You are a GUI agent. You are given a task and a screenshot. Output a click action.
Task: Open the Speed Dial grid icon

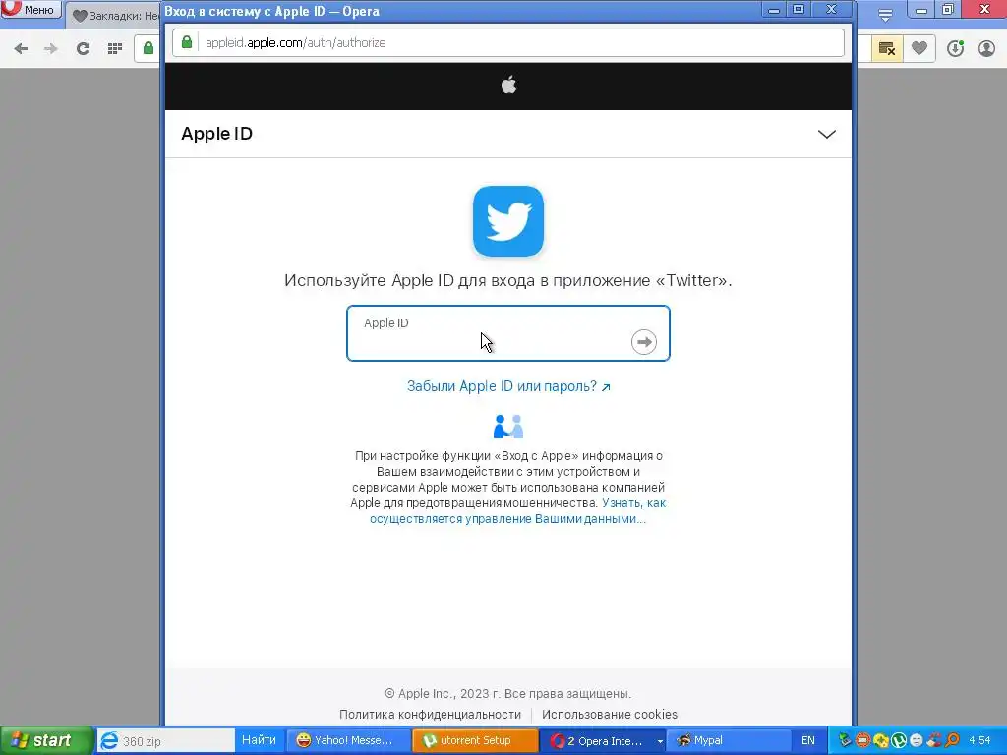click(x=115, y=49)
